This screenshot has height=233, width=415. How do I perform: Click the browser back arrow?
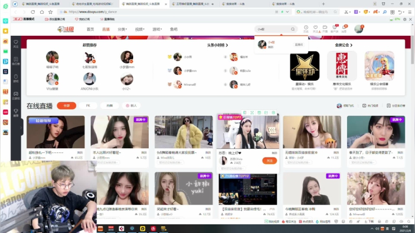pos(16,12)
